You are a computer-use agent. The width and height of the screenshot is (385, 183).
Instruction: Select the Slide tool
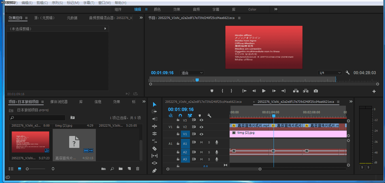tap(155, 163)
